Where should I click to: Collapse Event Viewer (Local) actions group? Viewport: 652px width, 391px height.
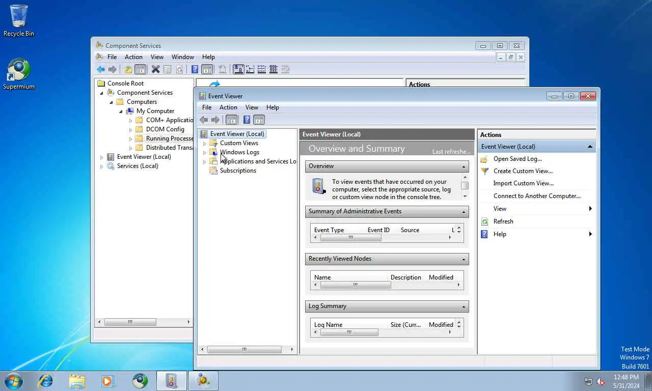tap(590, 147)
